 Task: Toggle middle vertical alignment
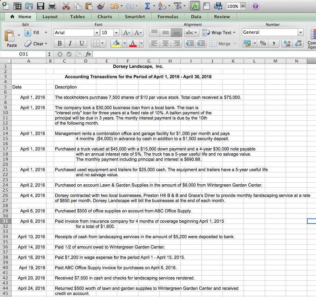(x=166, y=33)
